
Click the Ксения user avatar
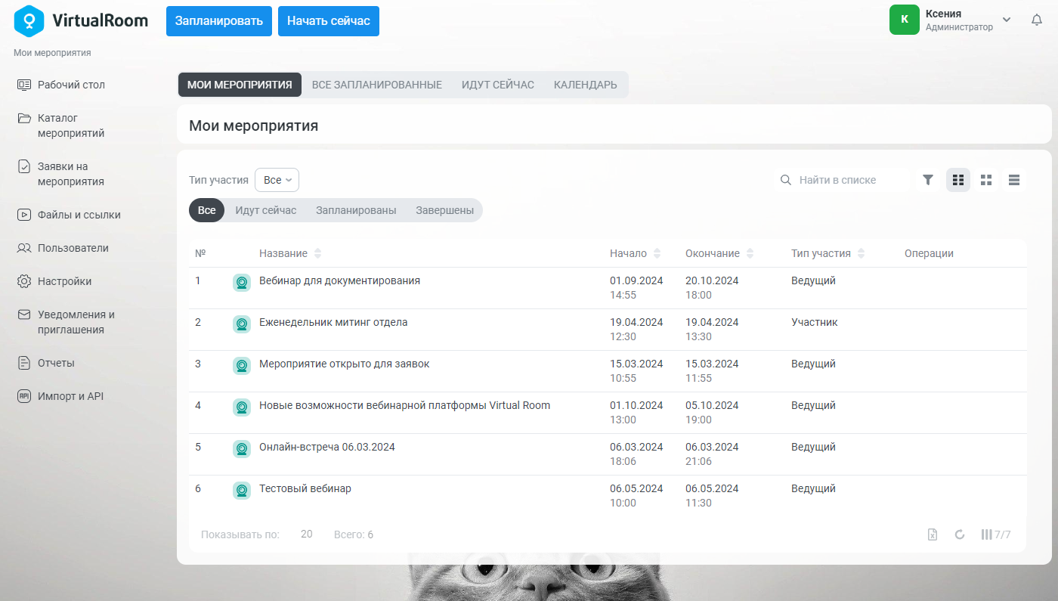[x=905, y=20]
